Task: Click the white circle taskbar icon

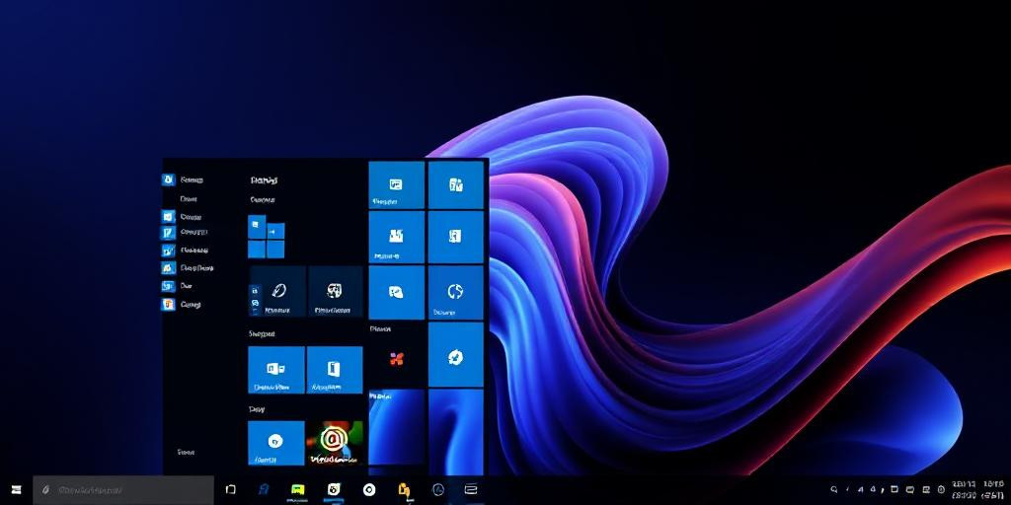Action: point(369,489)
